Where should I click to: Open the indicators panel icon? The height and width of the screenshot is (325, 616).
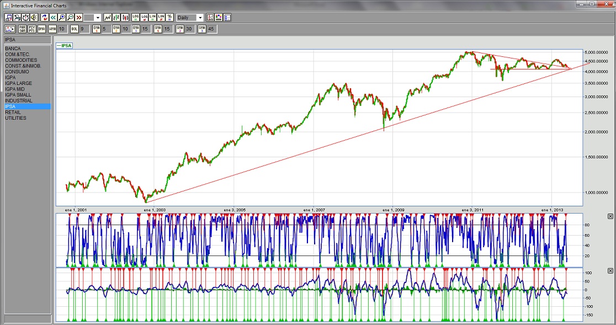click(x=10, y=29)
